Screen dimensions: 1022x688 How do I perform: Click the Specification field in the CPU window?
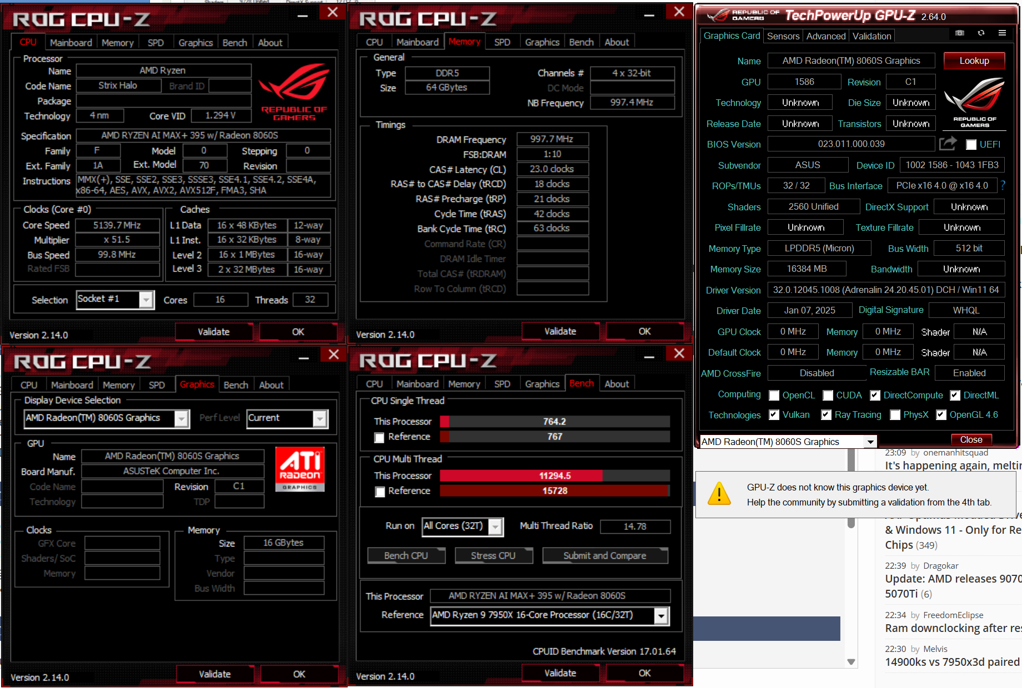click(x=203, y=136)
